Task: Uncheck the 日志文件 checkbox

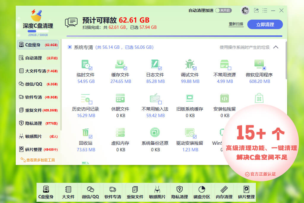Action: pos(160,68)
